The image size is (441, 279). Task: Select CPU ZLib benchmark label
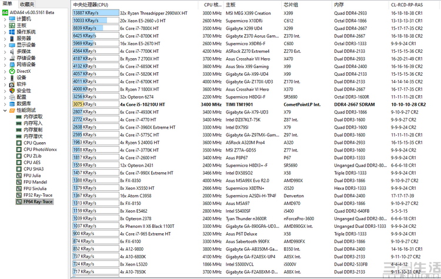click(x=32, y=156)
